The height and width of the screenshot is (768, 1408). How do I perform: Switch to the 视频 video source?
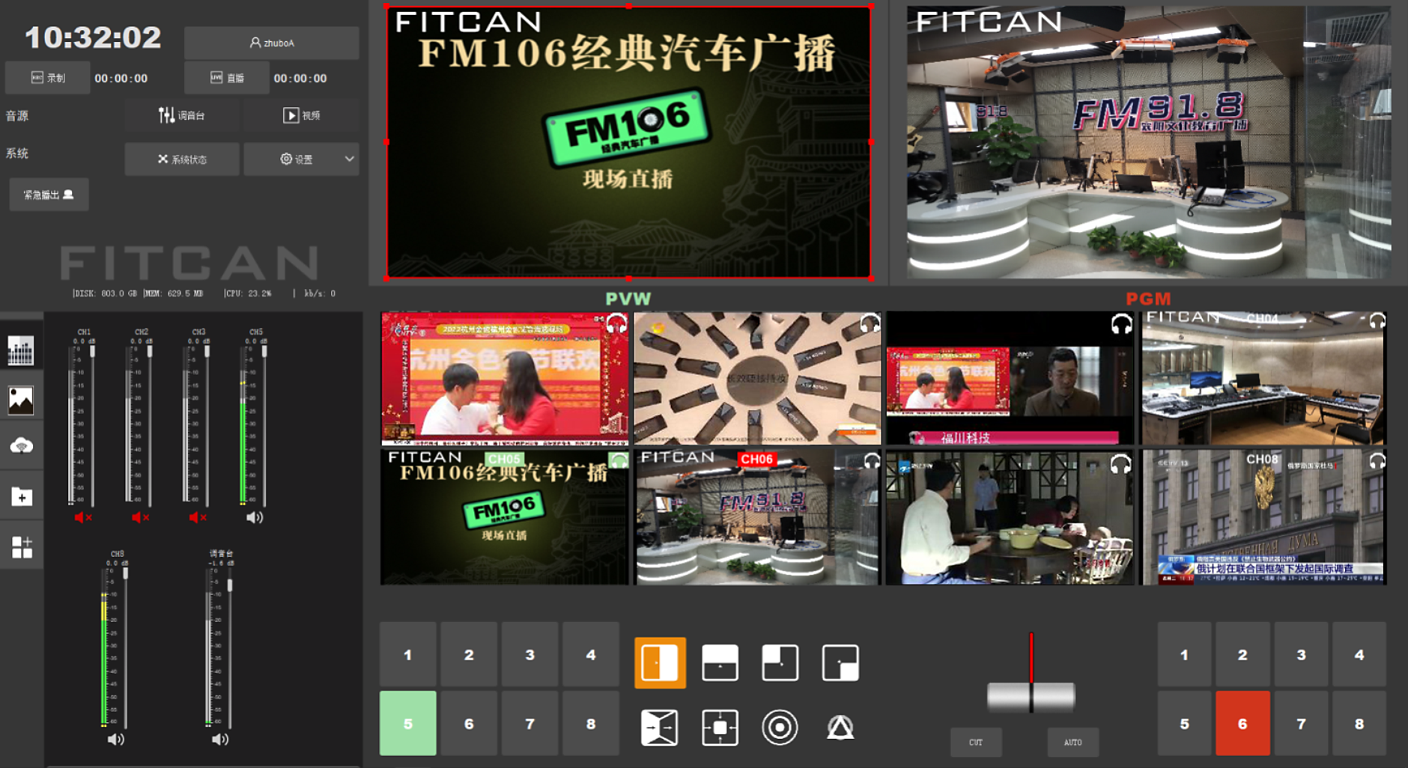tap(301, 115)
